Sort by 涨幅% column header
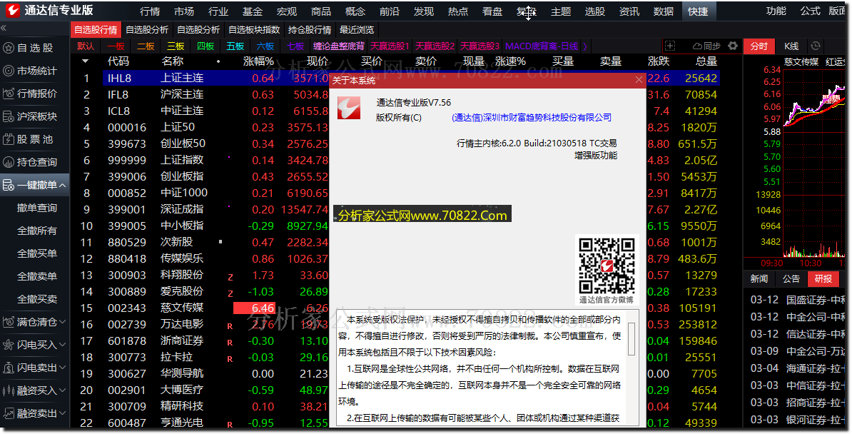 pyautogui.click(x=258, y=61)
